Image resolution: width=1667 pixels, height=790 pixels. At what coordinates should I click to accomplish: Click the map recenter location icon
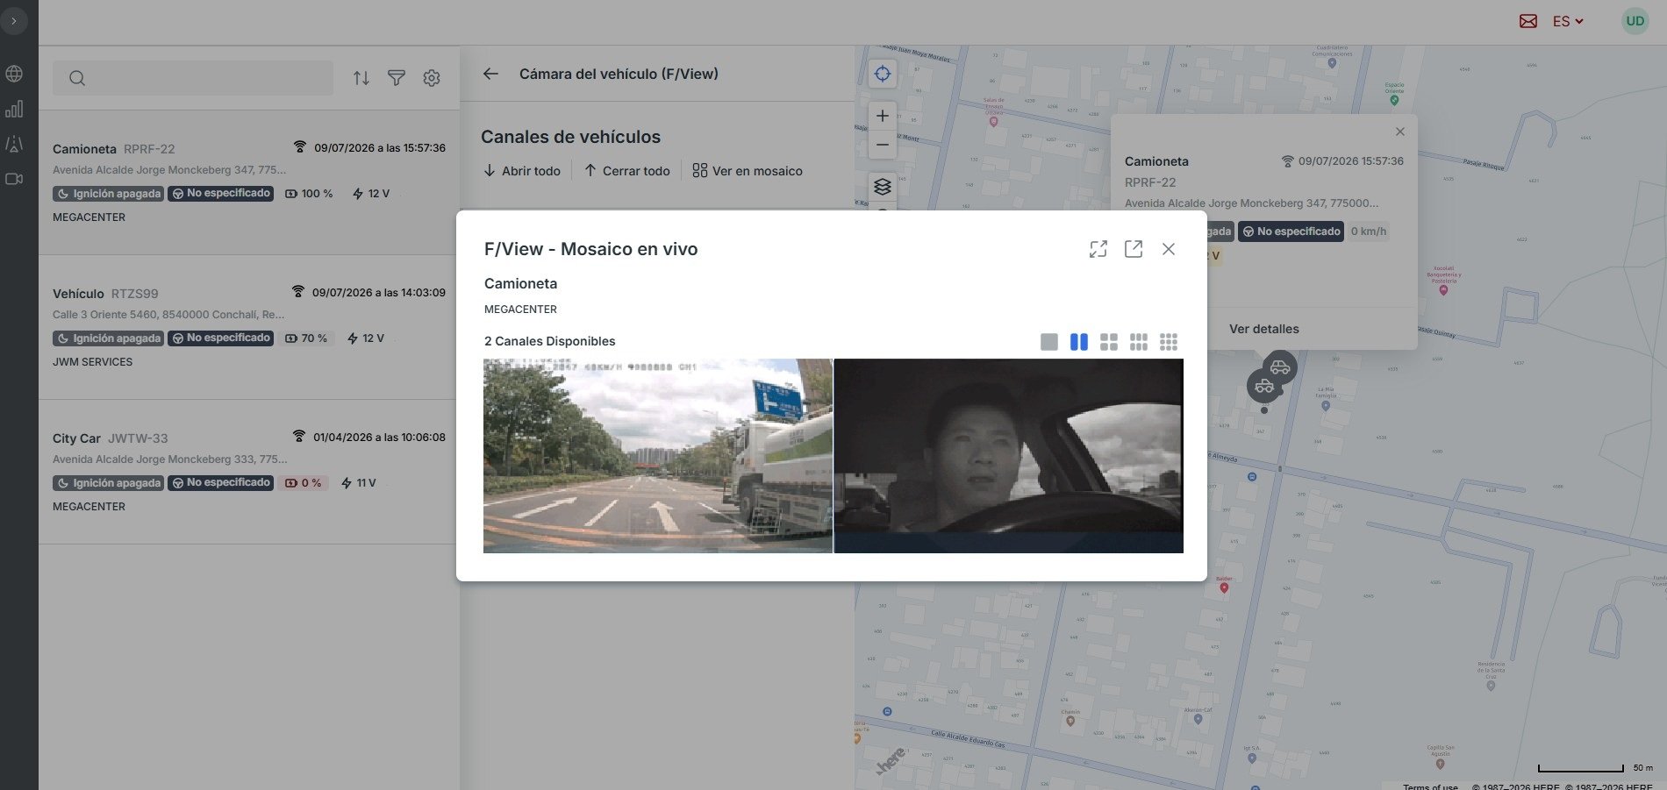tap(883, 74)
